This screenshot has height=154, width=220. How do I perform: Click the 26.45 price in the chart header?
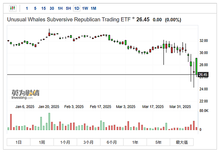(143, 19)
